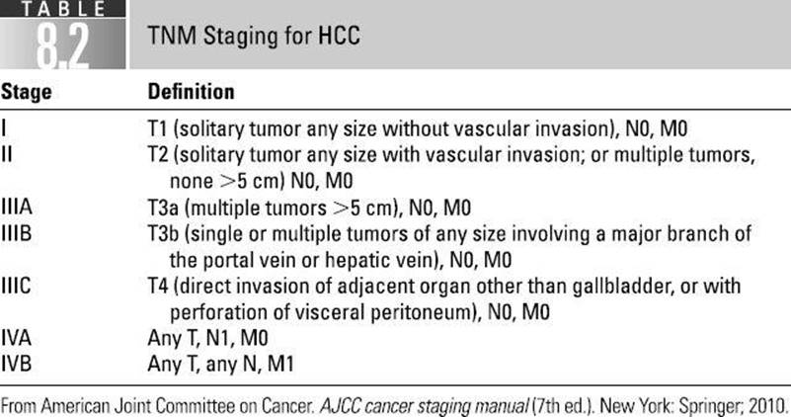Select the Stage I row label

click(4, 128)
